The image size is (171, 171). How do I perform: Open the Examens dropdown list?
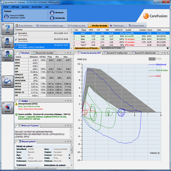click(68, 30)
